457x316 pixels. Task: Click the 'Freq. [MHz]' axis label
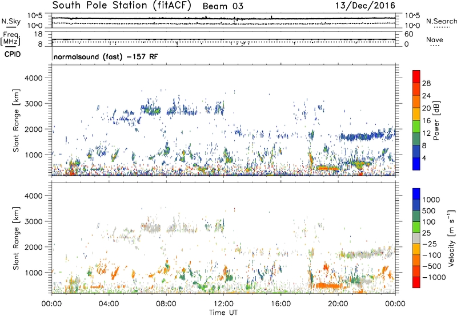pyautogui.click(x=11, y=38)
